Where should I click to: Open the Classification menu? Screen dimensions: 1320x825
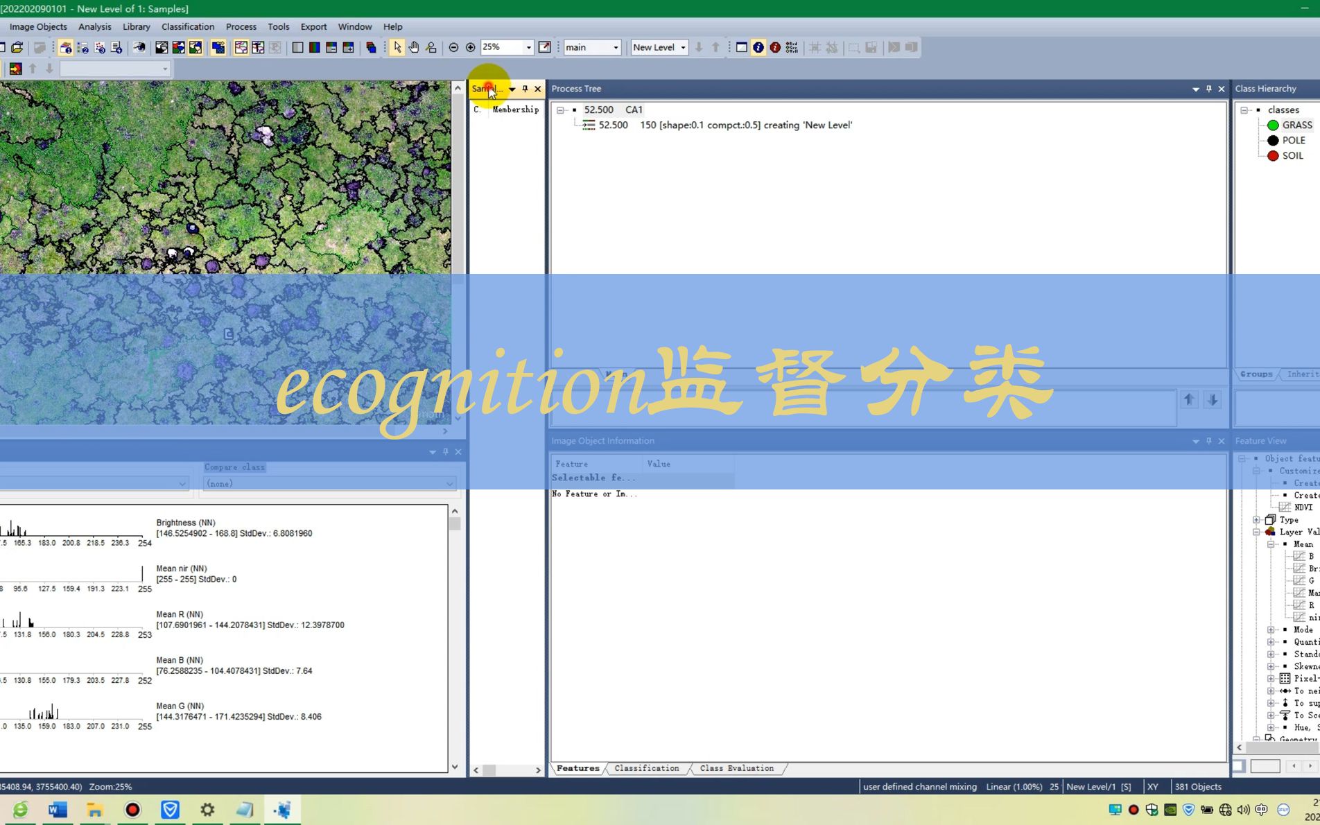click(x=188, y=26)
